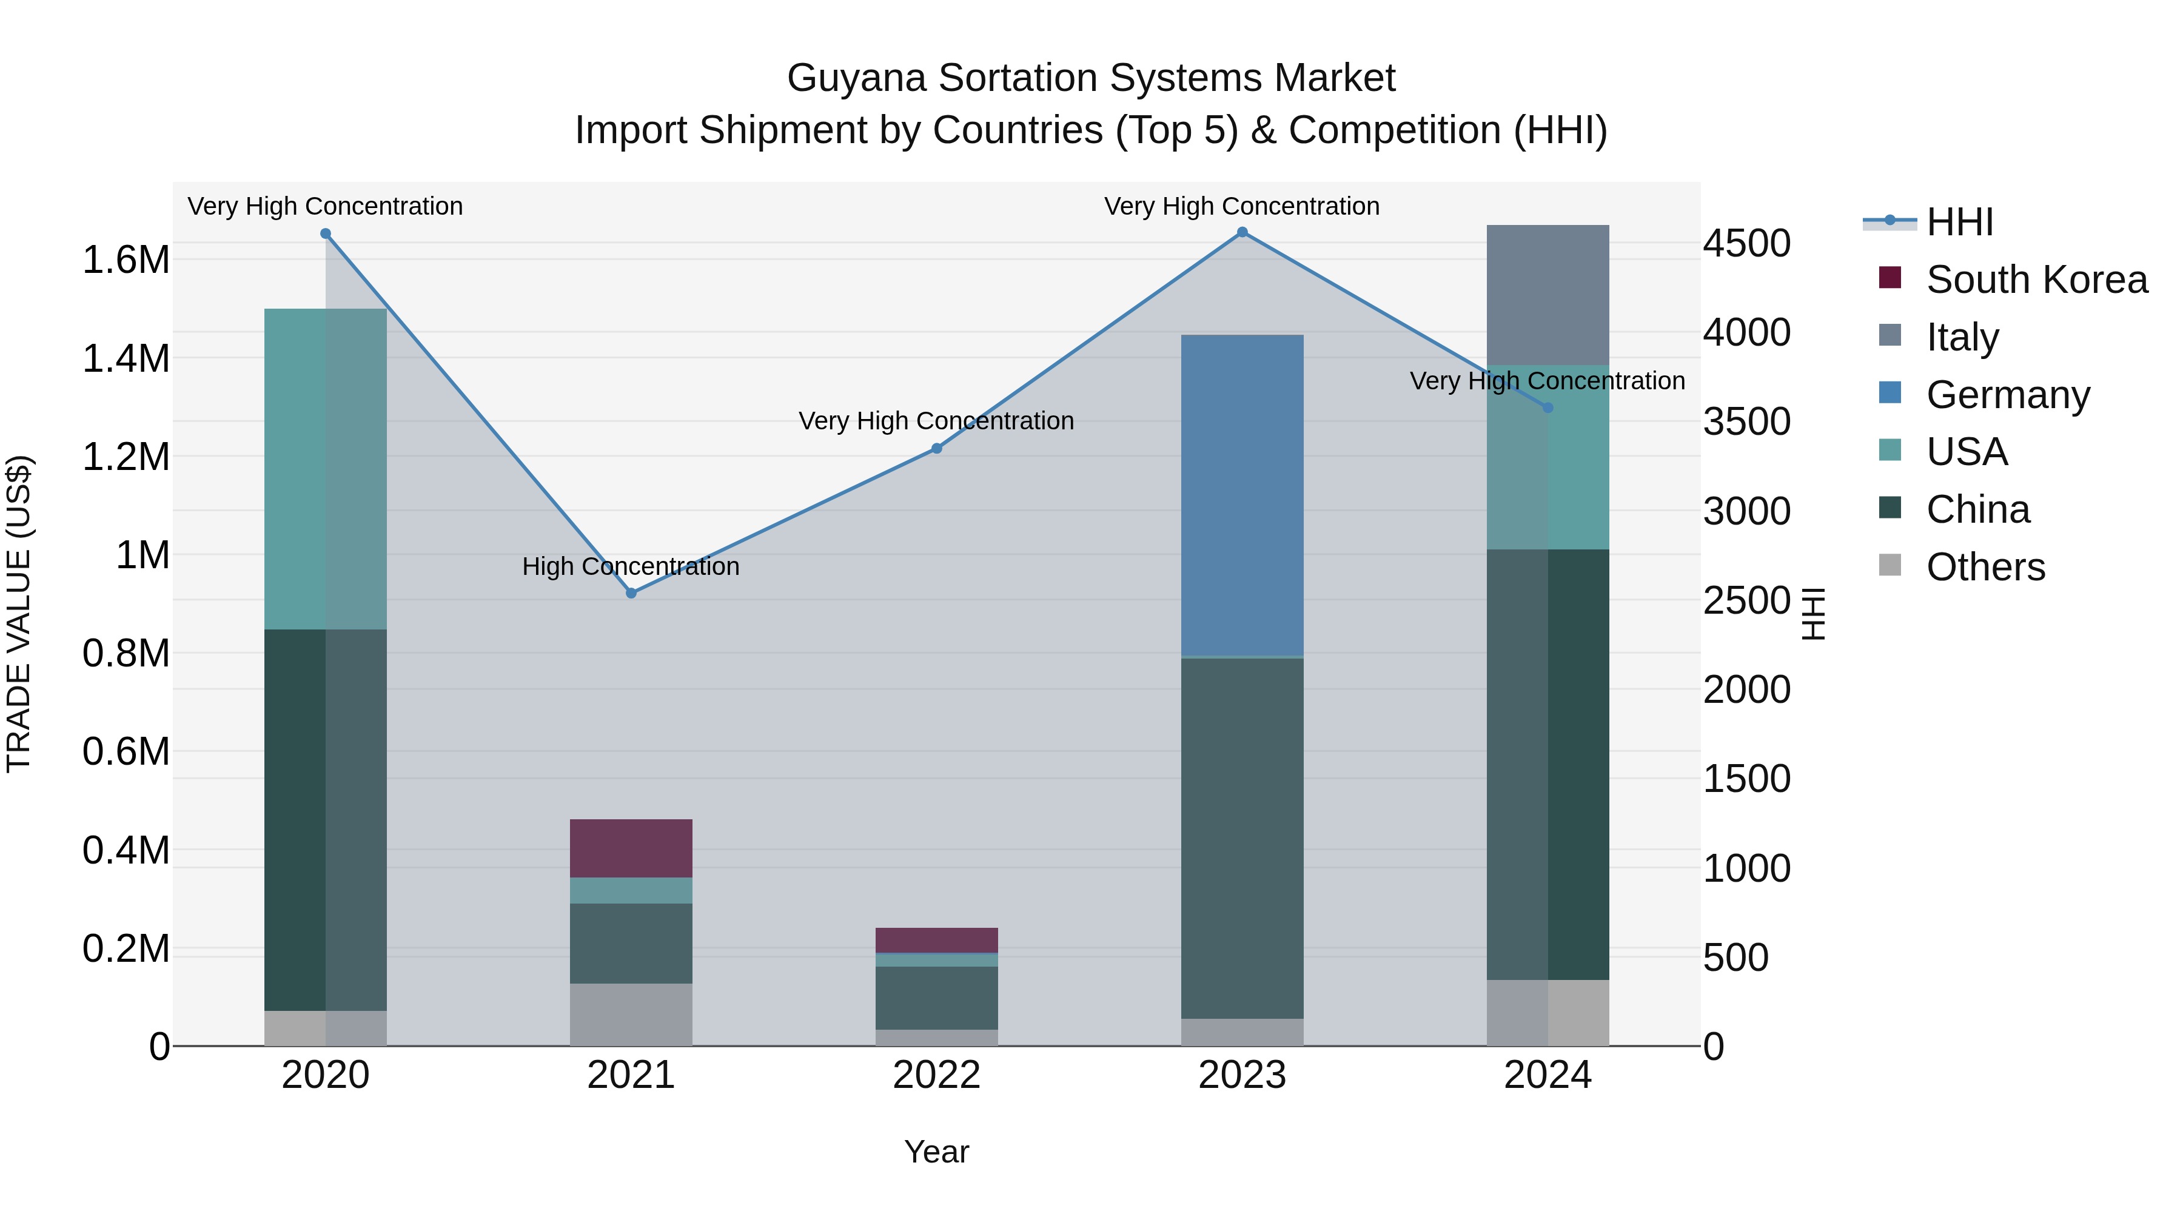2183x1228 pixels.
Task: Click the 500 right axis tick label
Action: pyautogui.click(x=1737, y=958)
